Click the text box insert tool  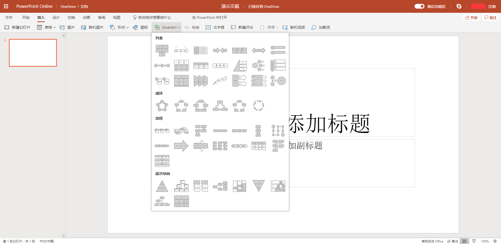(x=215, y=27)
